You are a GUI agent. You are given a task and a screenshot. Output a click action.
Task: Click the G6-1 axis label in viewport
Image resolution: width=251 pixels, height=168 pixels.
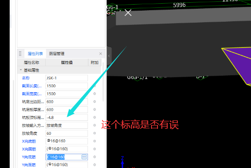coord(112,7)
